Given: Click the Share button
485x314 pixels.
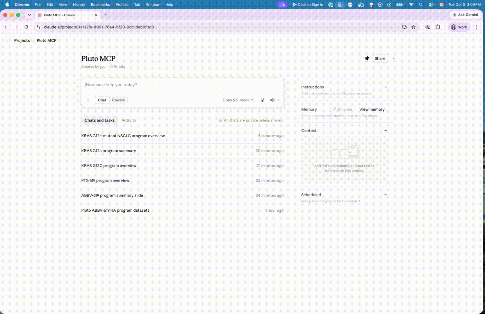Looking at the screenshot, I should tap(380, 58).
